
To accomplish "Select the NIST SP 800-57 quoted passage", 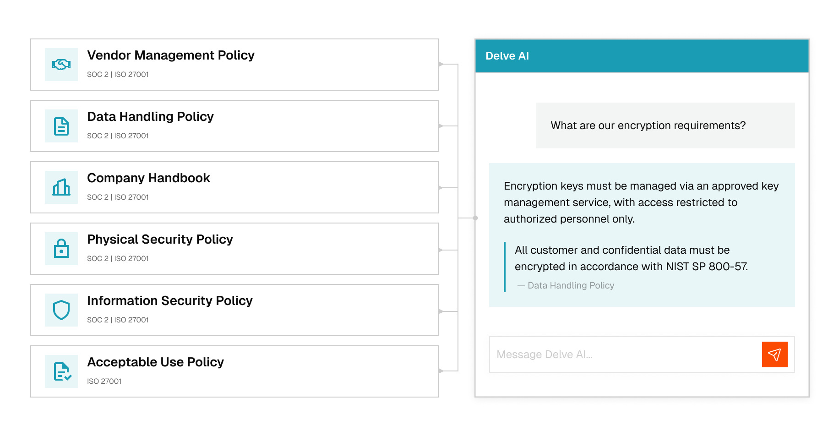I will (631, 258).
